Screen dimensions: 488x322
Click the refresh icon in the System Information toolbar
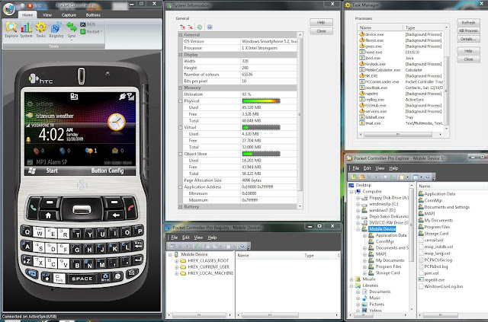click(200, 27)
